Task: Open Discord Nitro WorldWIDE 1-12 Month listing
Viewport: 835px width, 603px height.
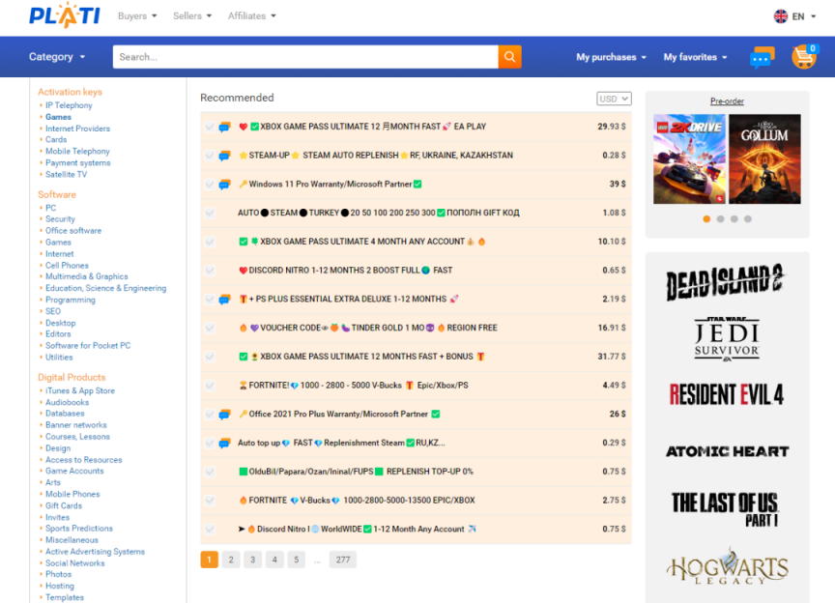Action: pyautogui.click(x=358, y=529)
